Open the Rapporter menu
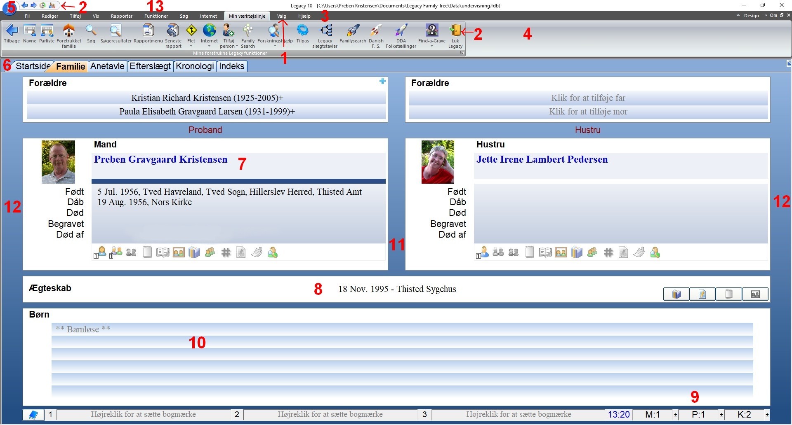Screen dimensions: 792x425 (122, 16)
